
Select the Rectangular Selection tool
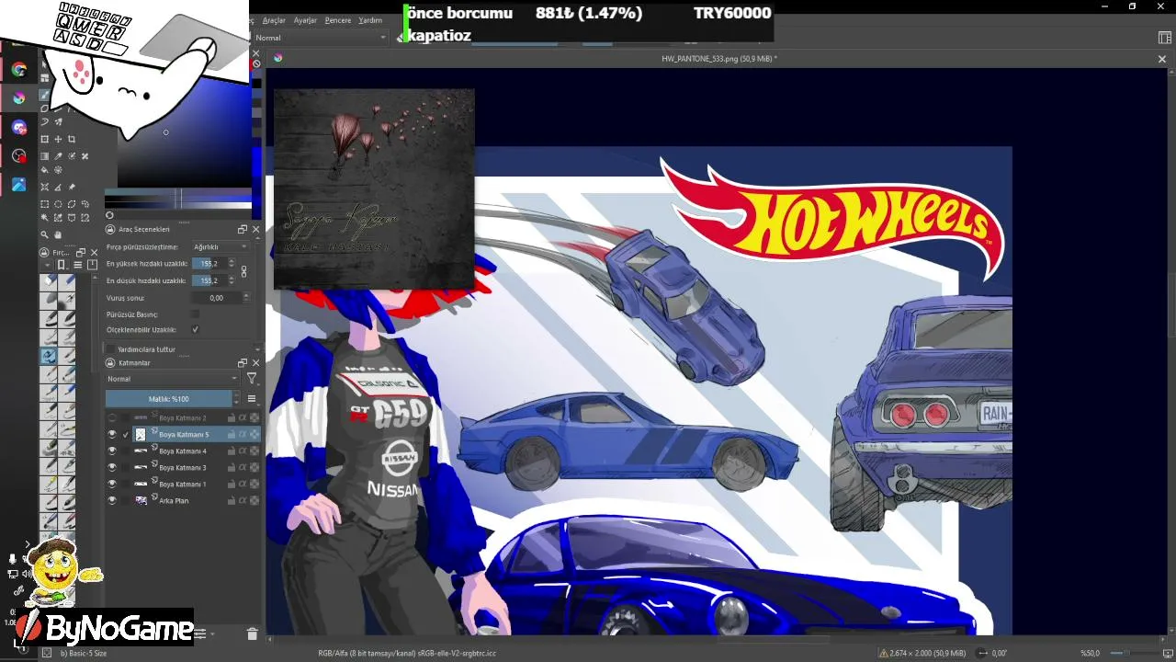[x=44, y=204]
